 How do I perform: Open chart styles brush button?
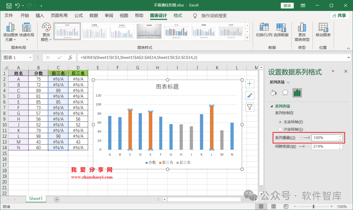click(250, 96)
